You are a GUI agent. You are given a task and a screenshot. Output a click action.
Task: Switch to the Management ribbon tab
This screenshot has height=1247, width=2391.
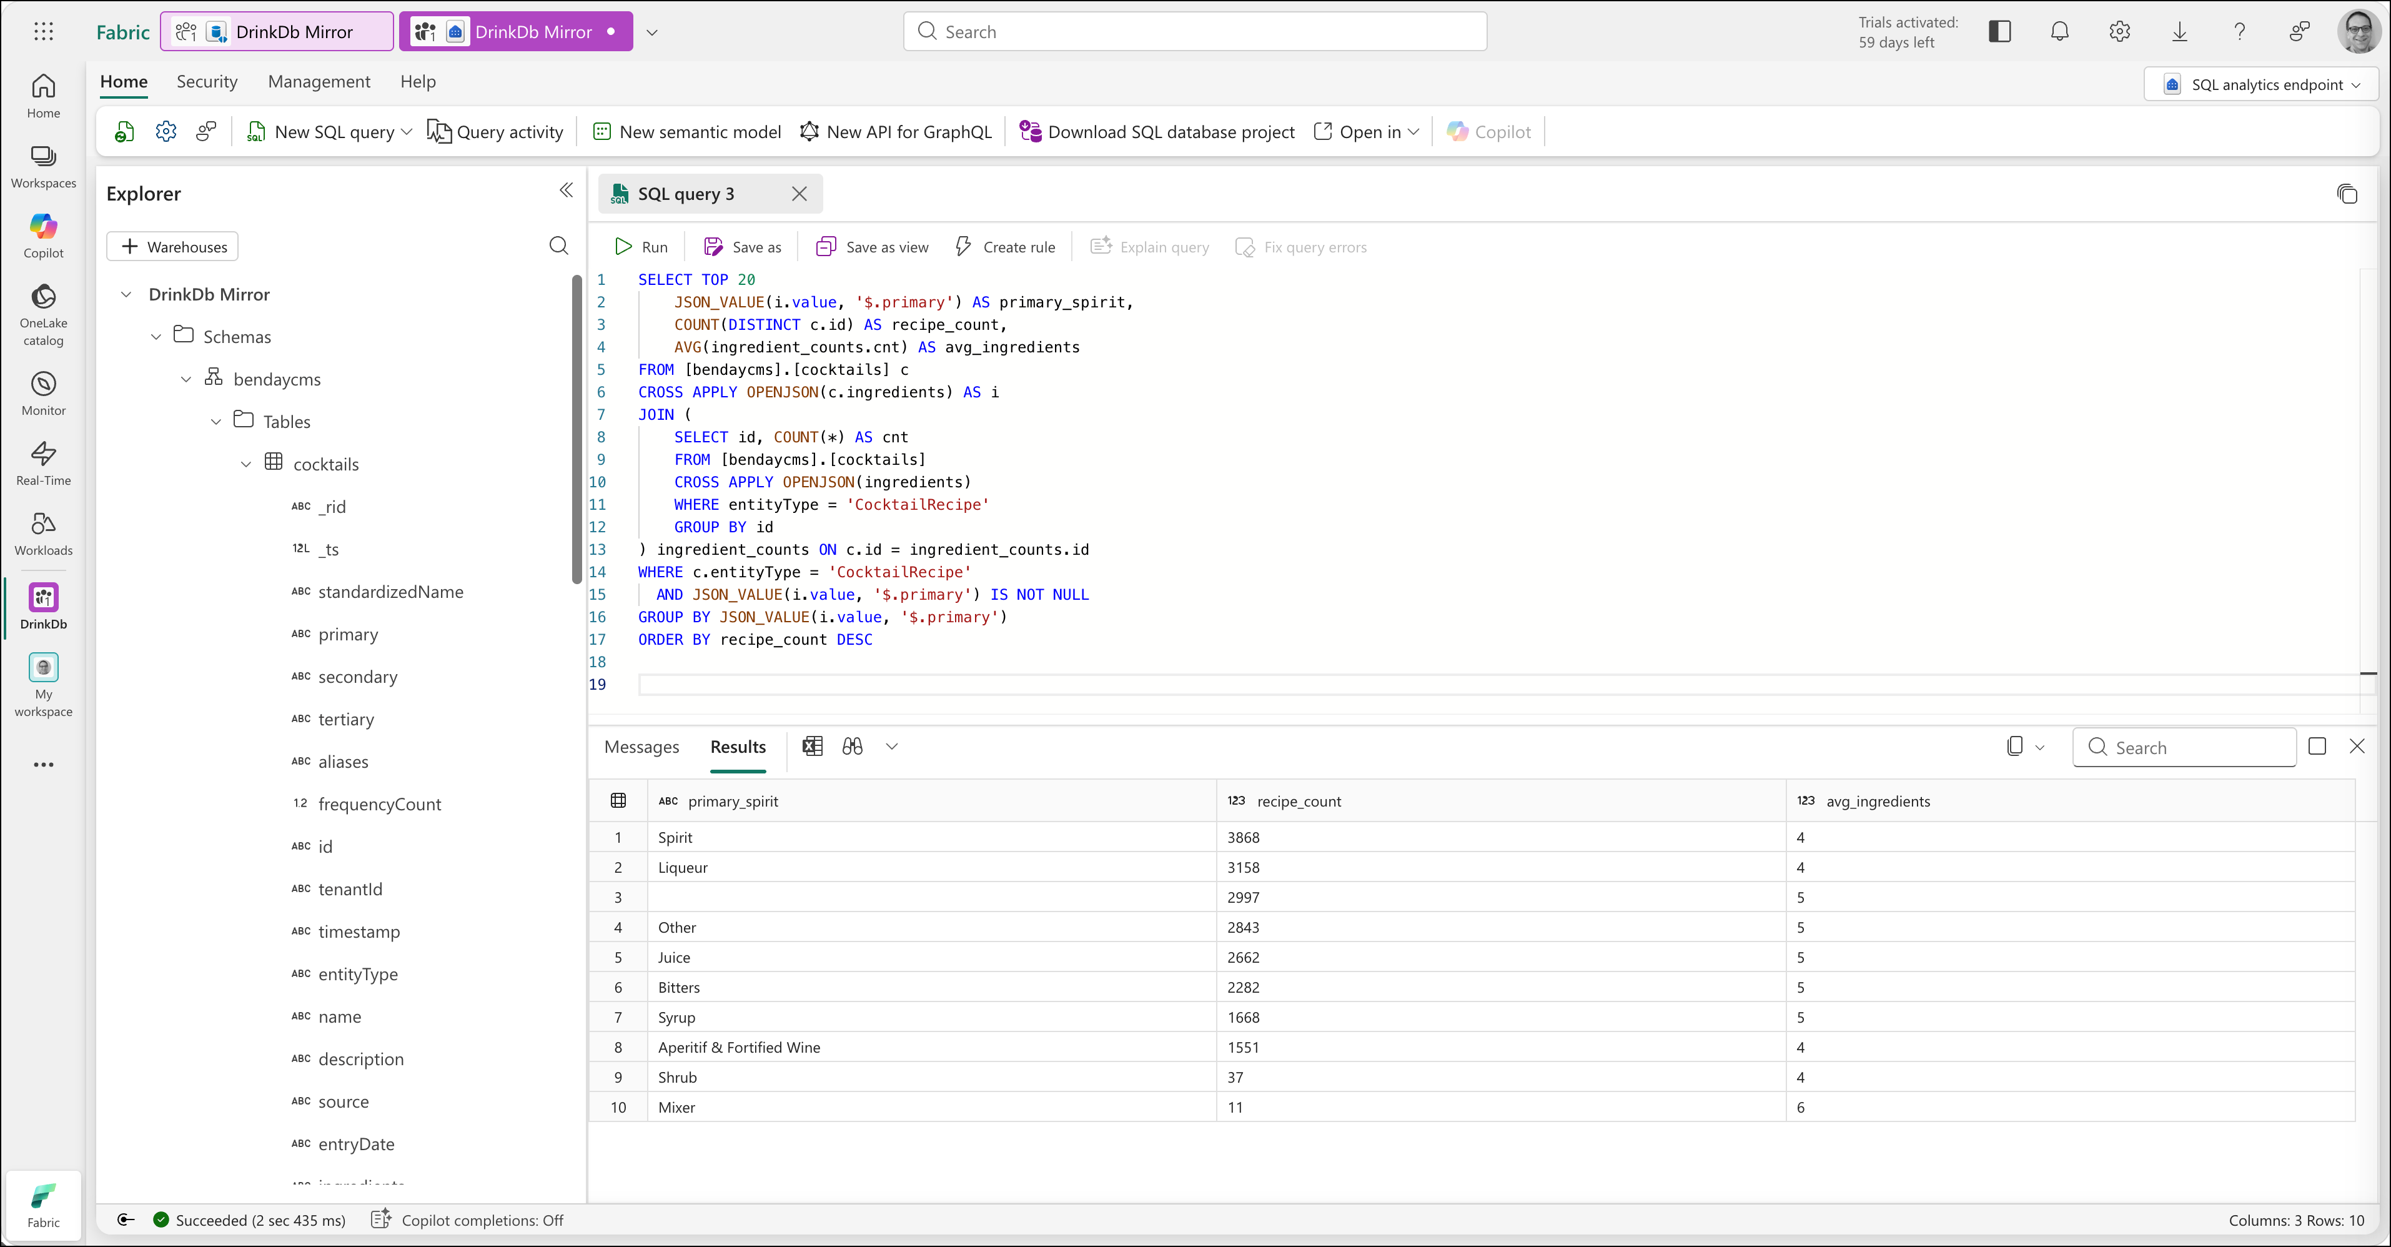click(x=319, y=82)
